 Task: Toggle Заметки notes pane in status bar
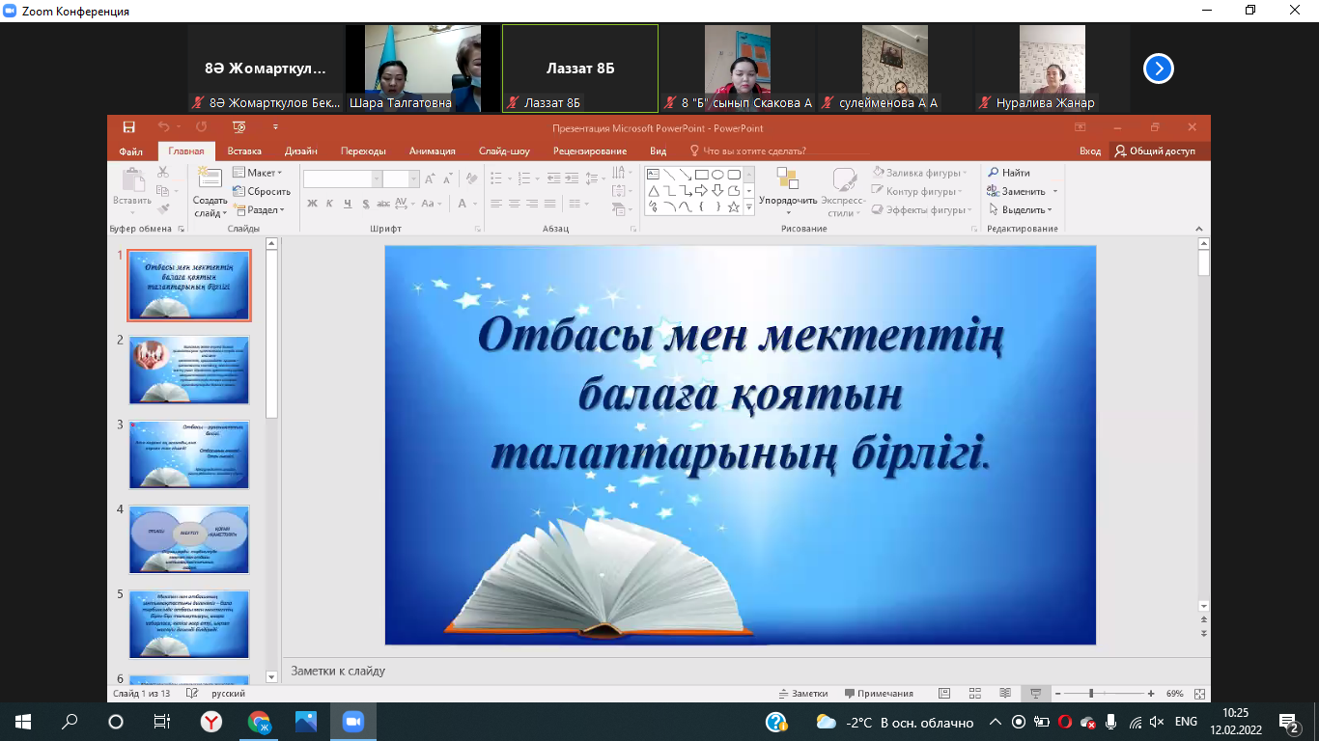point(803,694)
